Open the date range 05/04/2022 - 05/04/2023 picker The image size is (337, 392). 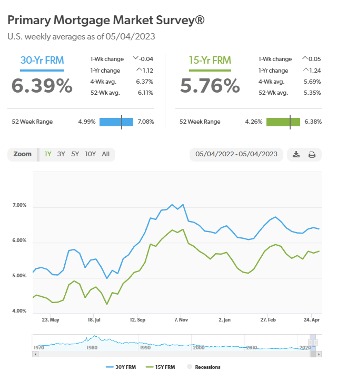(x=236, y=154)
